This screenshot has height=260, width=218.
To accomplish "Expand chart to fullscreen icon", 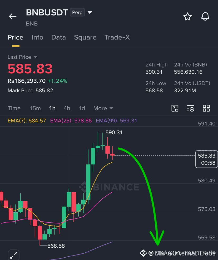I will click(x=14, y=255).
